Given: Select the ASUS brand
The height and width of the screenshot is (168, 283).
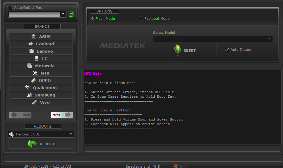Looking at the screenshot, I should point(41,37).
